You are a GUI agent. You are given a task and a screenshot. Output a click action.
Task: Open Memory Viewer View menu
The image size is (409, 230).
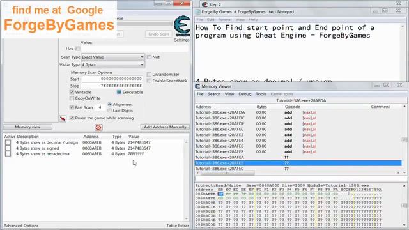[229, 94]
